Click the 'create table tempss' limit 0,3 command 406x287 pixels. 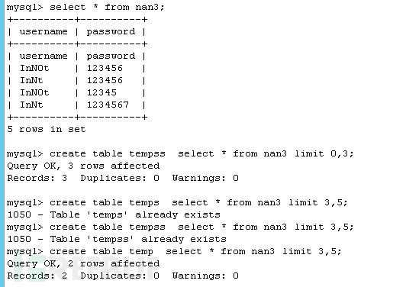click(180, 153)
